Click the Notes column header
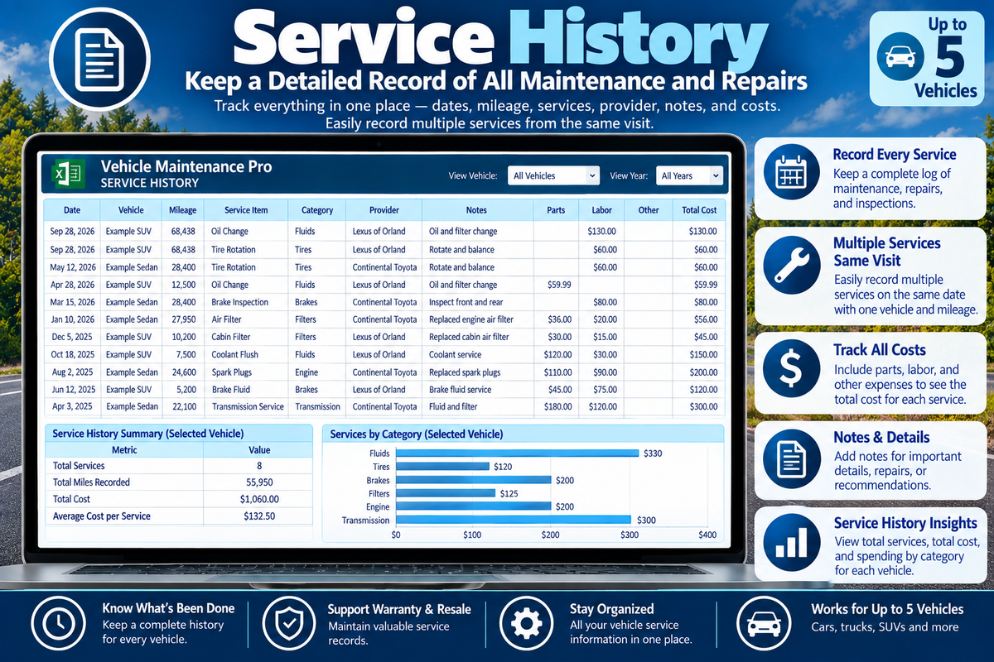Viewport: 994px width, 662px height. [x=477, y=210]
